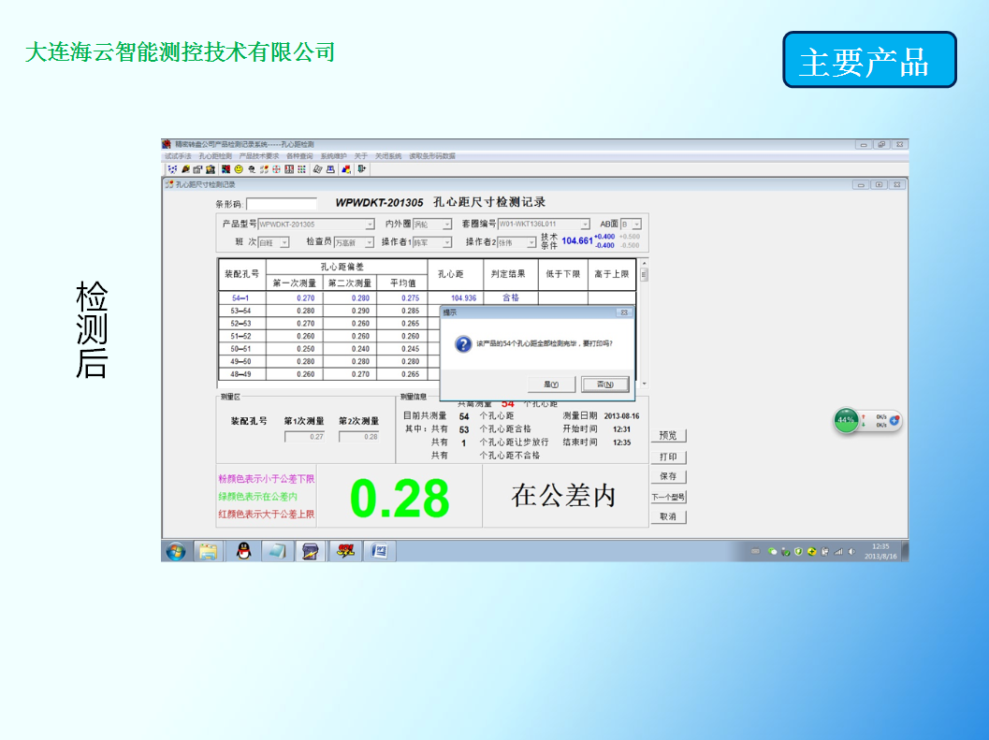989x740 pixels.
Task: Click the 第1次测量 value field
Action: pyautogui.click(x=304, y=437)
